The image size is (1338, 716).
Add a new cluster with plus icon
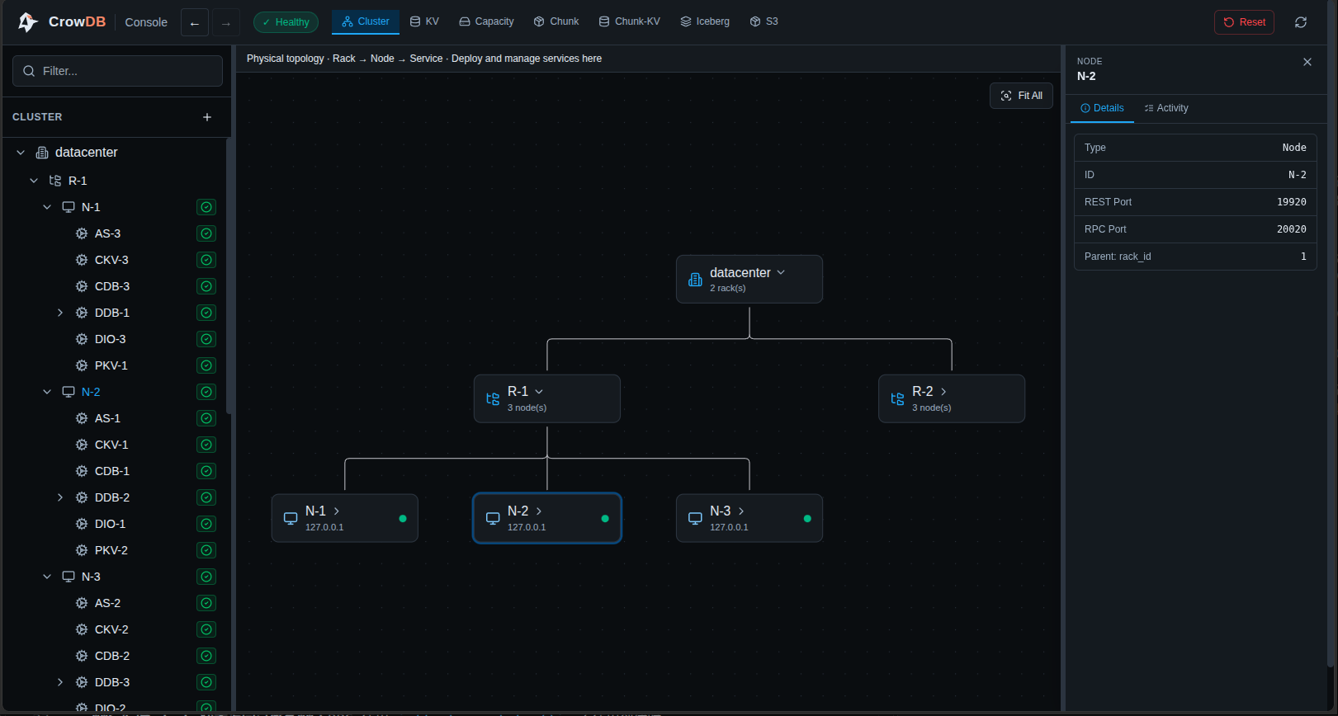pos(207,117)
